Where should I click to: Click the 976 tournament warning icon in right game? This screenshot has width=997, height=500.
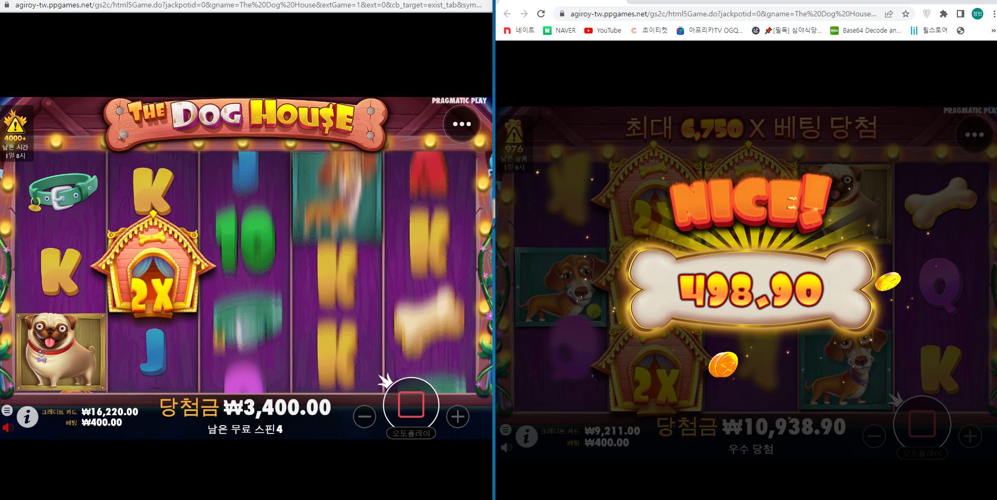coord(514,137)
